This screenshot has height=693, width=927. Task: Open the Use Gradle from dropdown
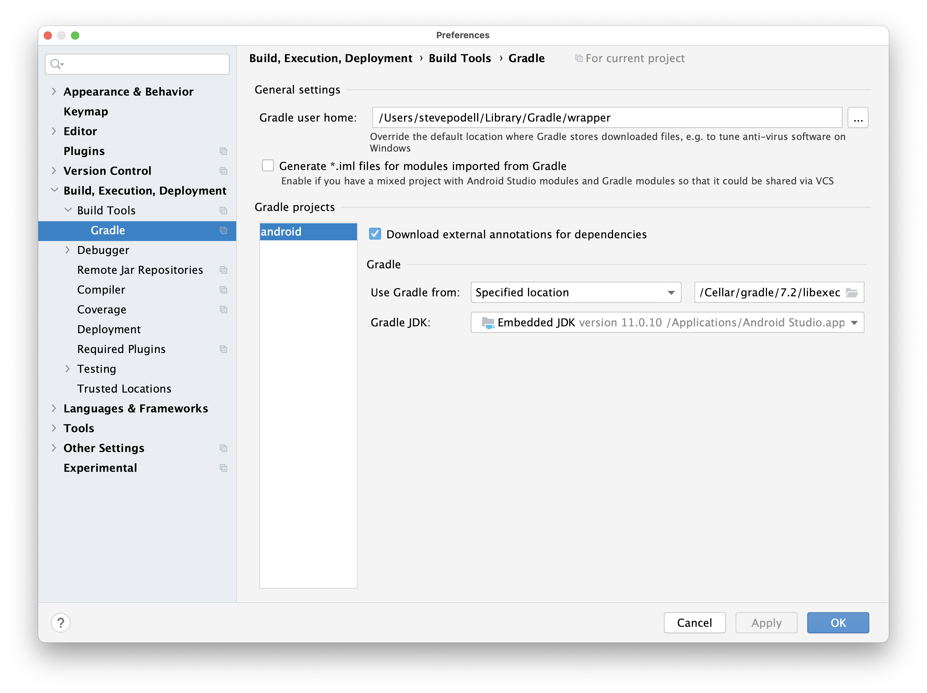(x=575, y=292)
